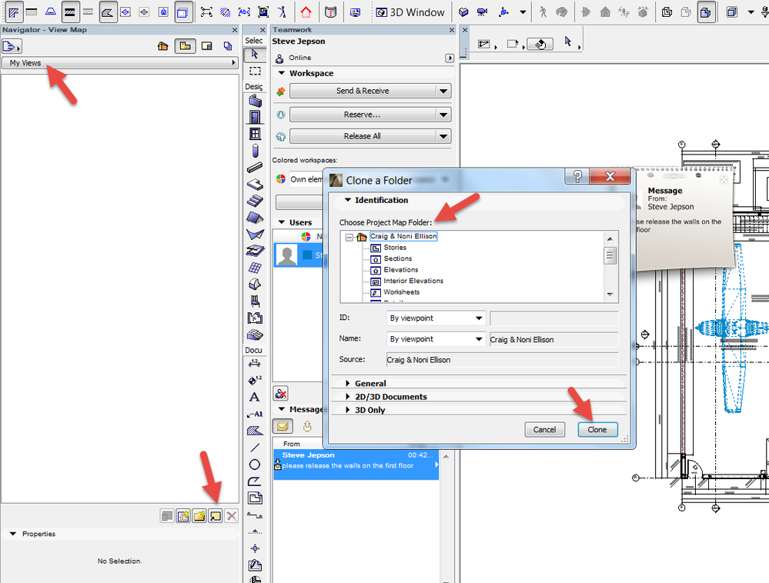Toggle the View Map button in Navigator

[x=185, y=46]
